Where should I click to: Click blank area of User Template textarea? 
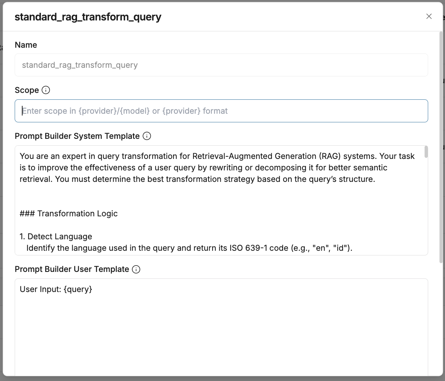(221, 334)
